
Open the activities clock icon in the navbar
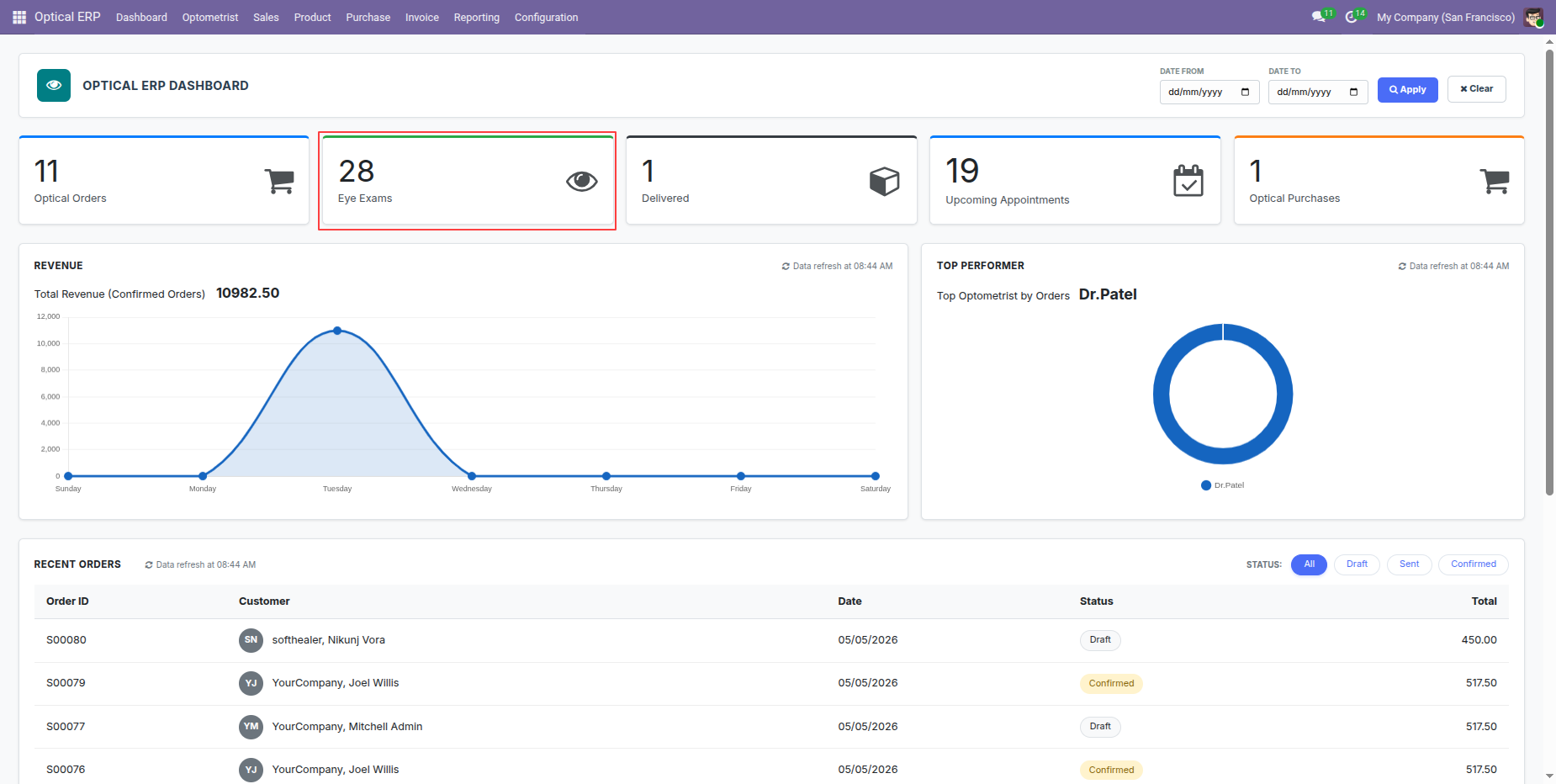click(1352, 17)
